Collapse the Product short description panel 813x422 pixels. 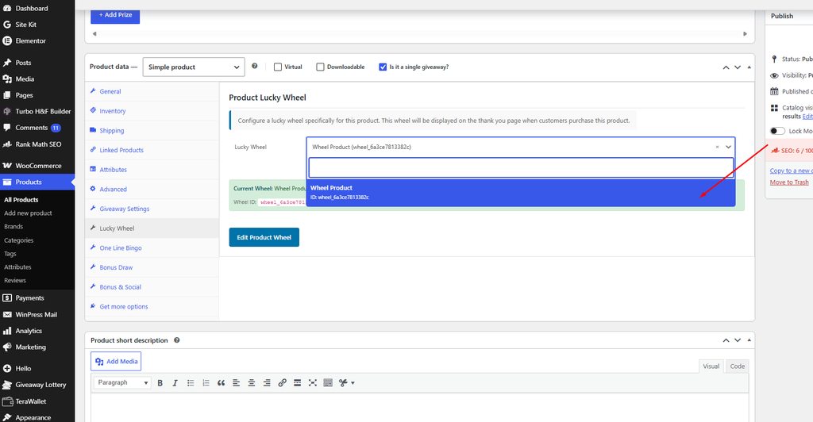pyautogui.click(x=749, y=340)
